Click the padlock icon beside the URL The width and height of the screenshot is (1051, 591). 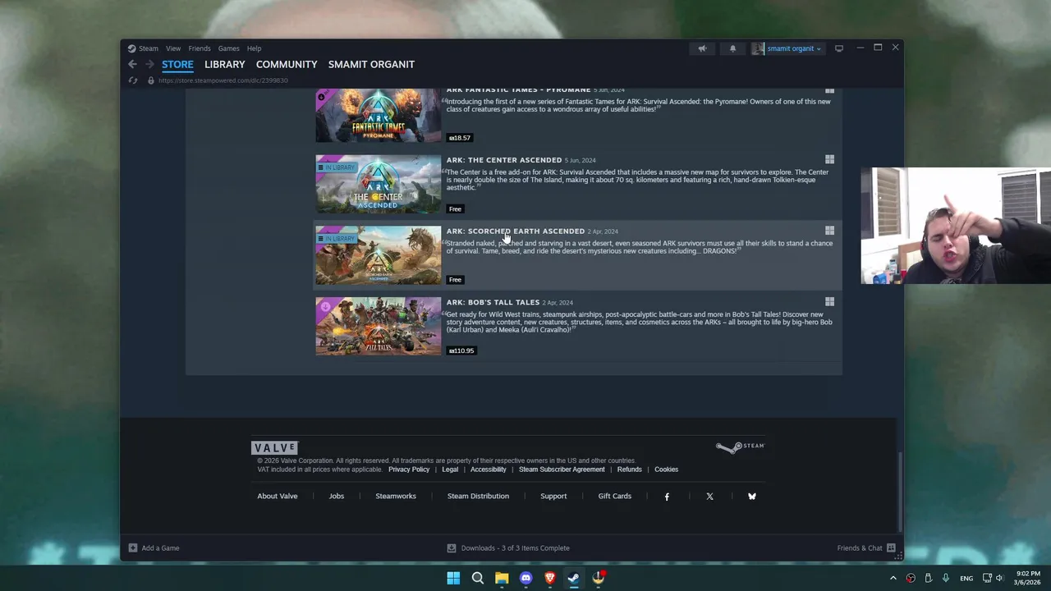(151, 80)
